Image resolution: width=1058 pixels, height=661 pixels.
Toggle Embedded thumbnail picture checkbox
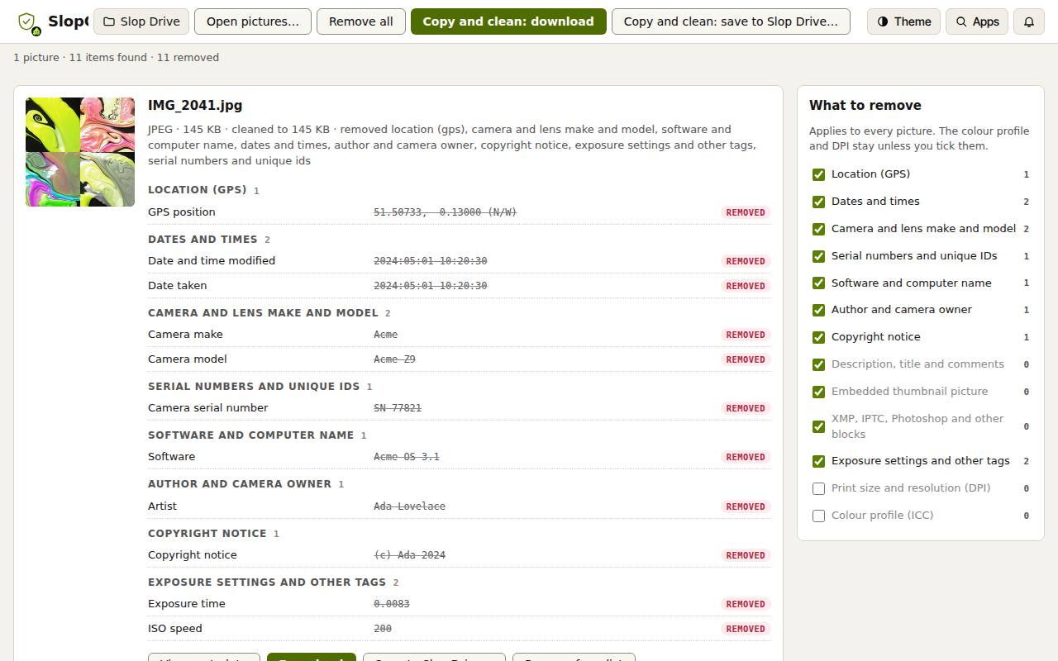point(818,392)
